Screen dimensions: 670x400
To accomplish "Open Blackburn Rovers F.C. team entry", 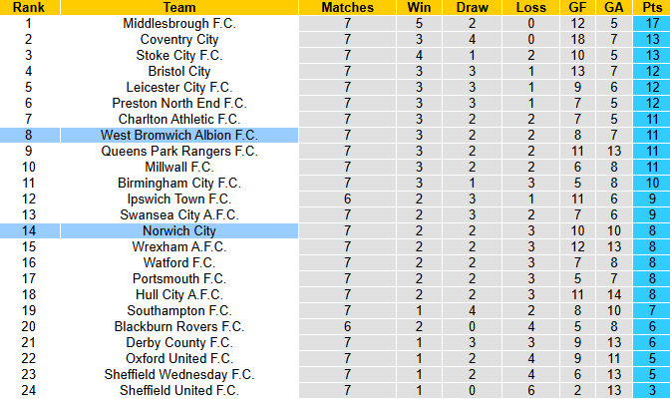I will point(179,326).
